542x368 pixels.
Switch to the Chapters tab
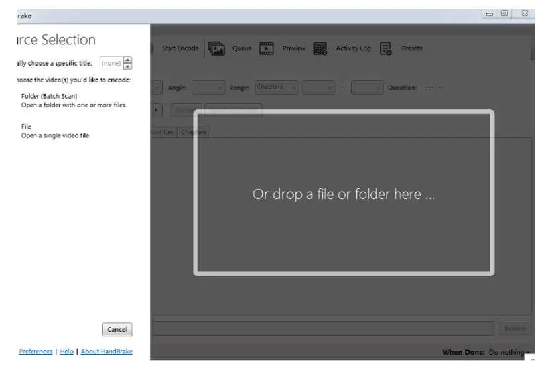pyautogui.click(x=194, y=132)
